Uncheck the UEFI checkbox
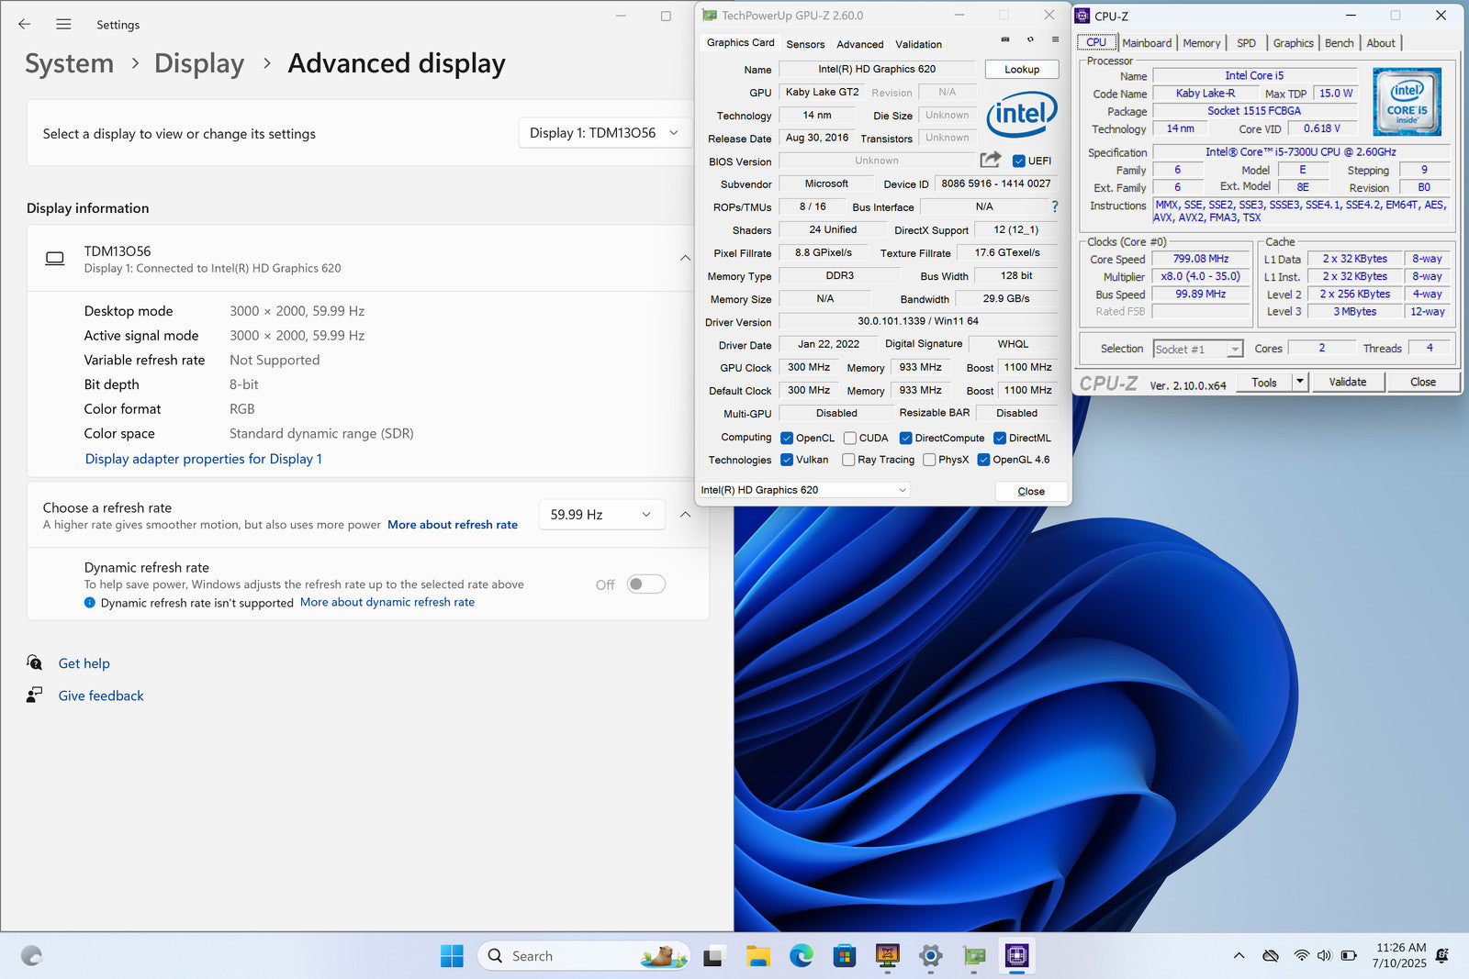 [1018, 161]
